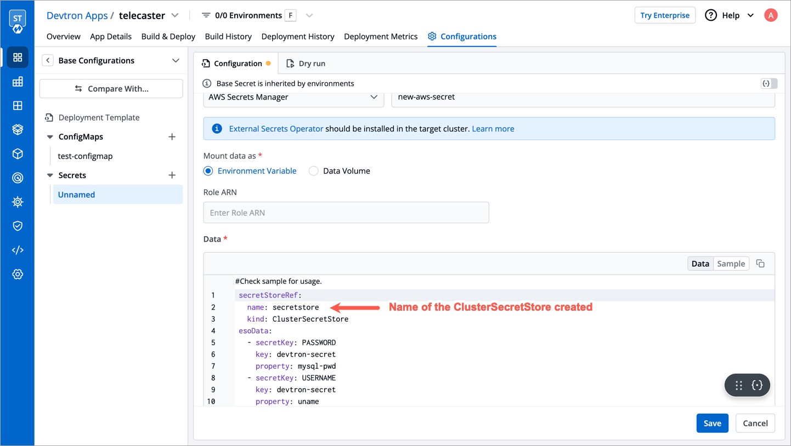Add a new secret with plus icon
791x446 pixels.
tap(172, 175)
